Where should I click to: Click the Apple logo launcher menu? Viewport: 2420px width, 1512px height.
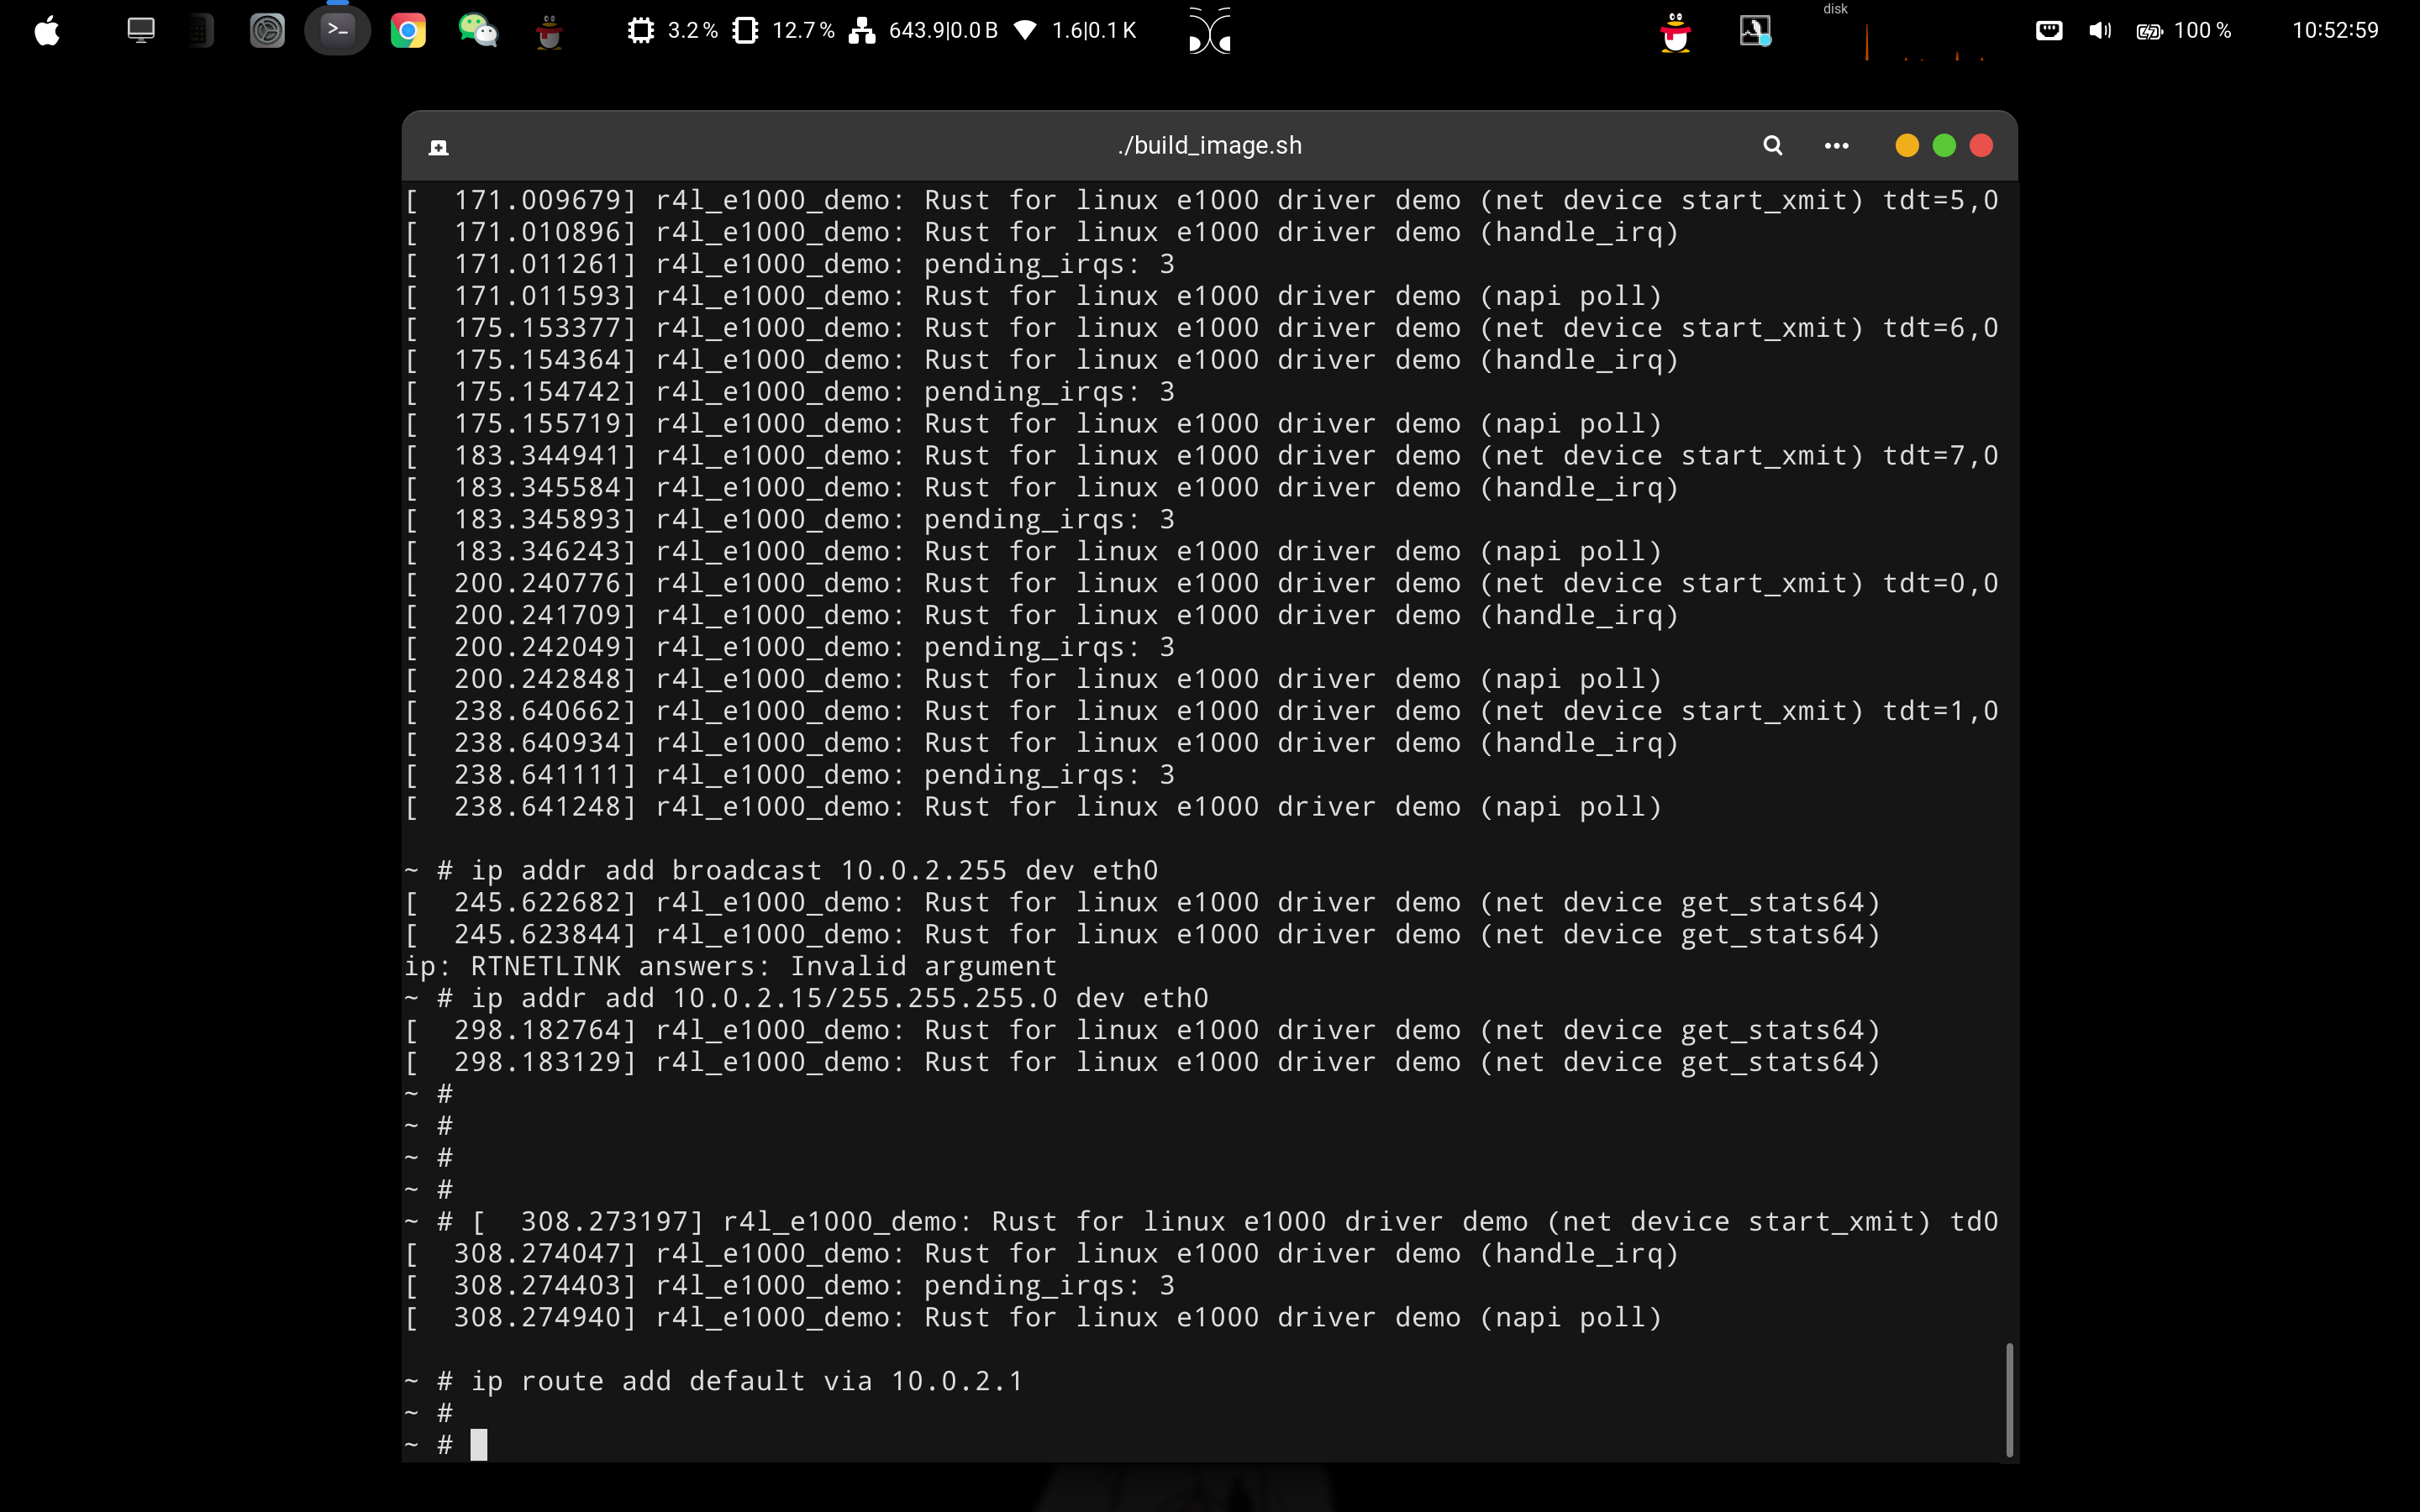pyautogui.click(x=47, y=31)
